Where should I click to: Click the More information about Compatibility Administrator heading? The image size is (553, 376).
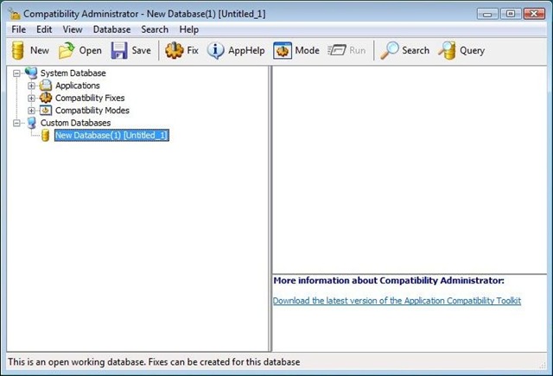389,280
